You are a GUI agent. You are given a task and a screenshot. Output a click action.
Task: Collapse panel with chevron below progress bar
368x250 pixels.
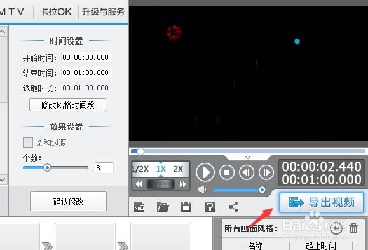click(x=248, y=157)
